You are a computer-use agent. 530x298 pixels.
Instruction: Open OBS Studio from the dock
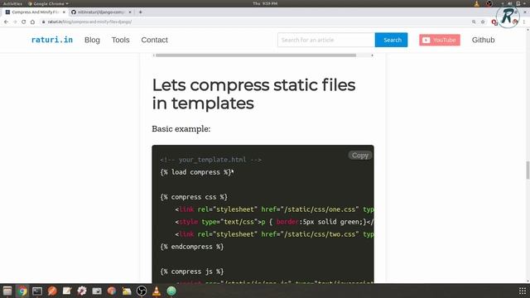142,291
